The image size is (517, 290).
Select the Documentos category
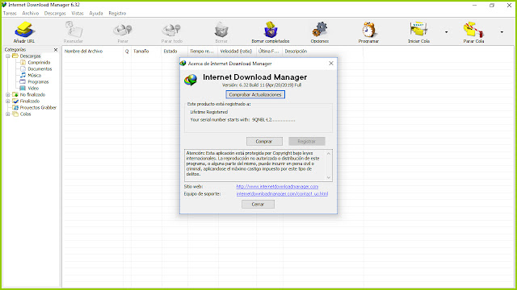tap(40, 69)
